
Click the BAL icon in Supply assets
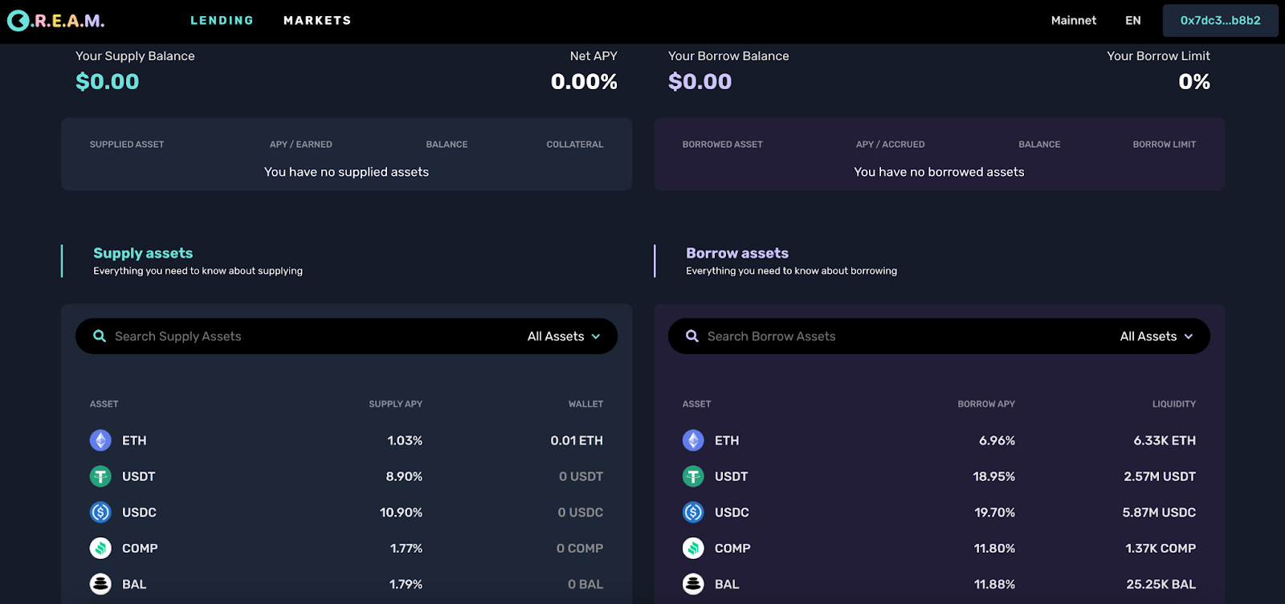(x=100, y=584)
